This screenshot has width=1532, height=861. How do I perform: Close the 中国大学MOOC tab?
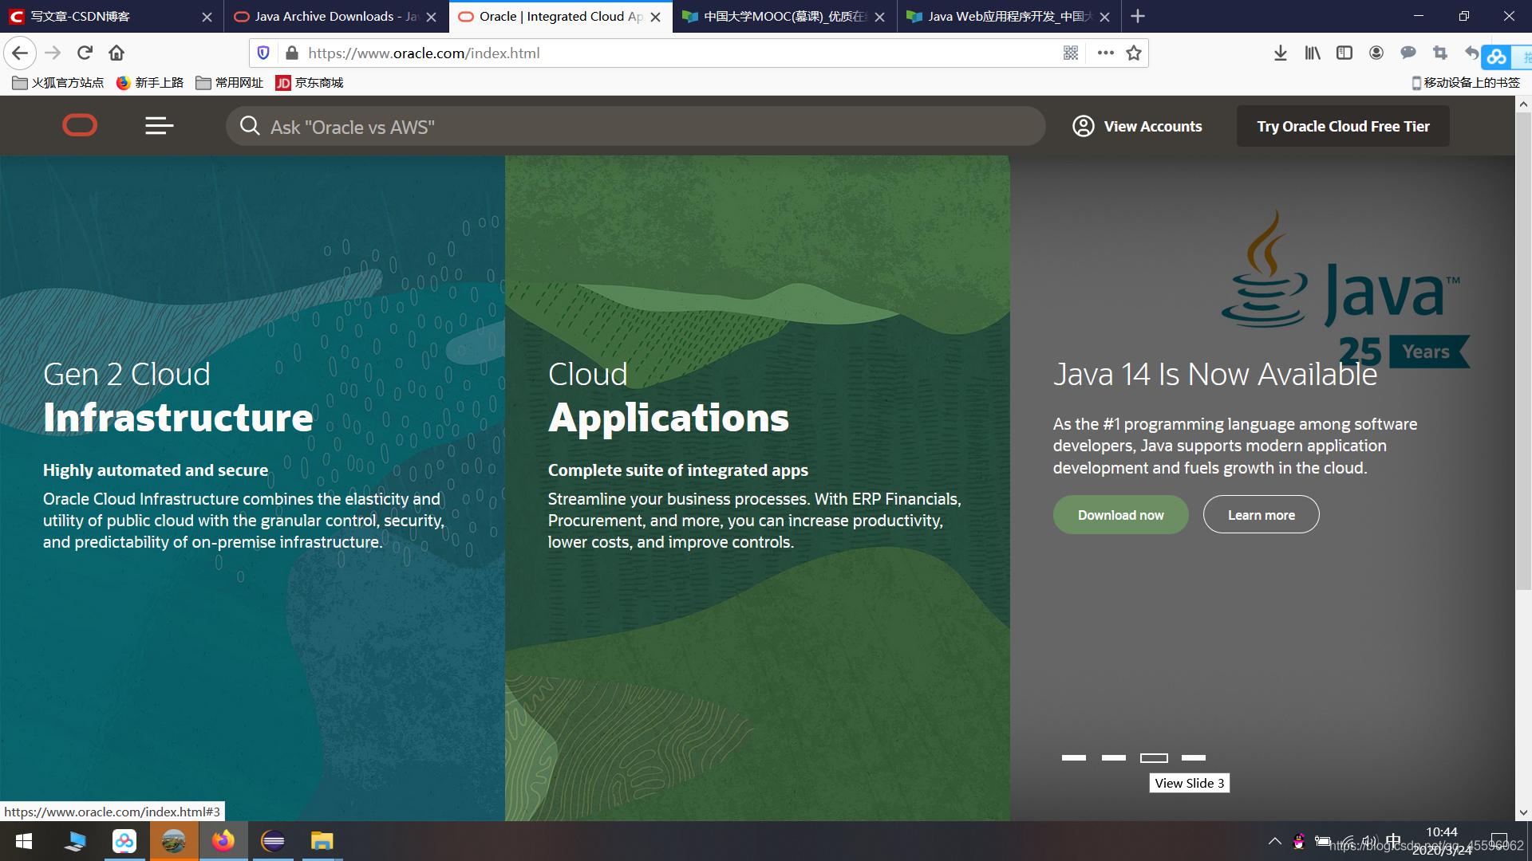879,17
